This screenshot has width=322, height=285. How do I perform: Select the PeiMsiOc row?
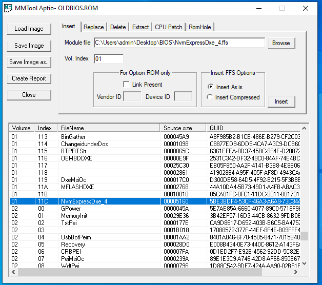(x=155, y=259)
